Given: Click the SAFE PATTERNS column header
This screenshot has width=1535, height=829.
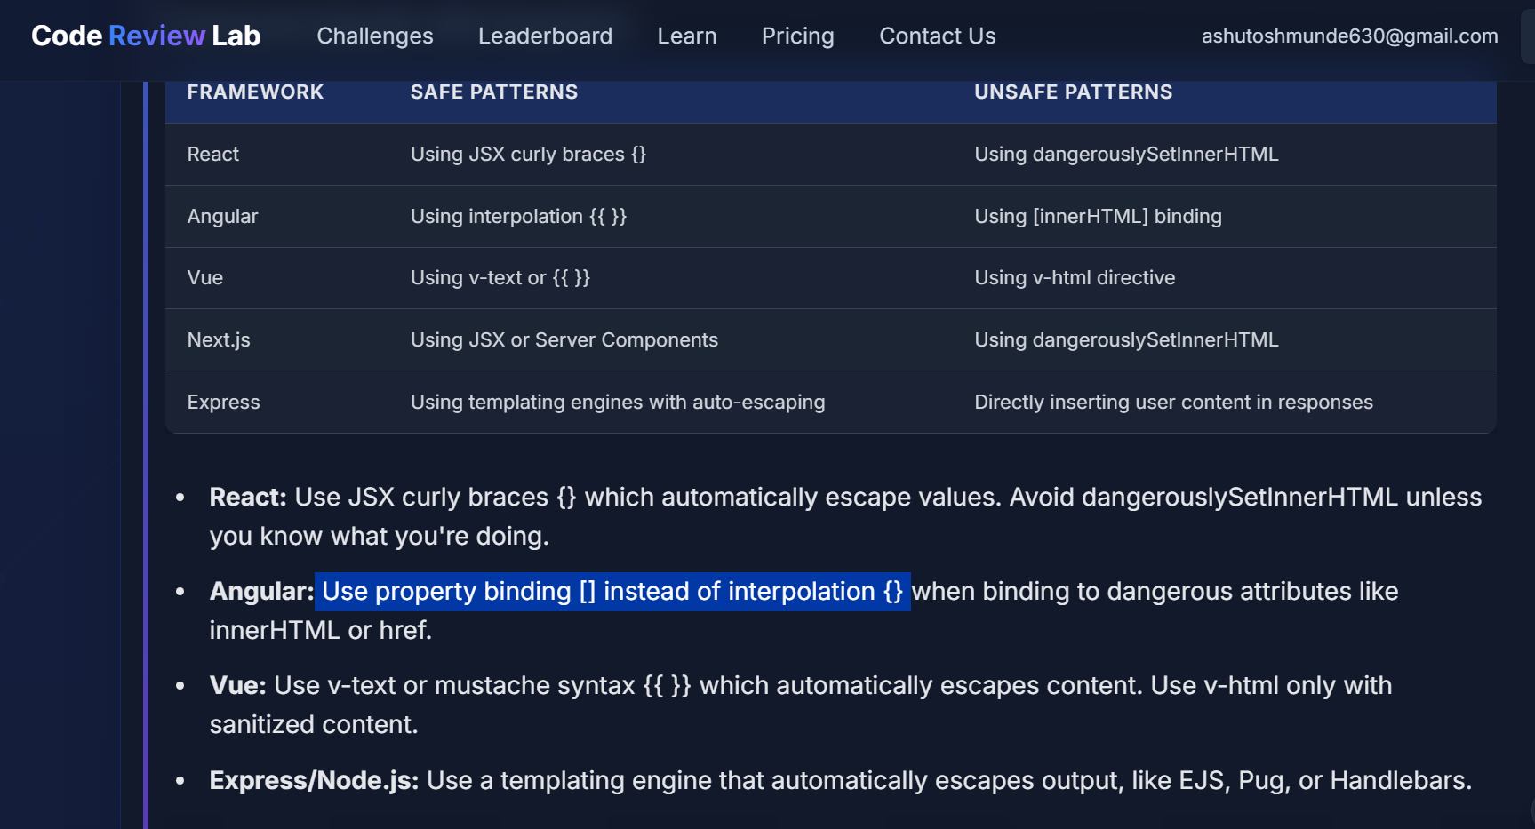Looking at the screenshot, I should 494,92.
